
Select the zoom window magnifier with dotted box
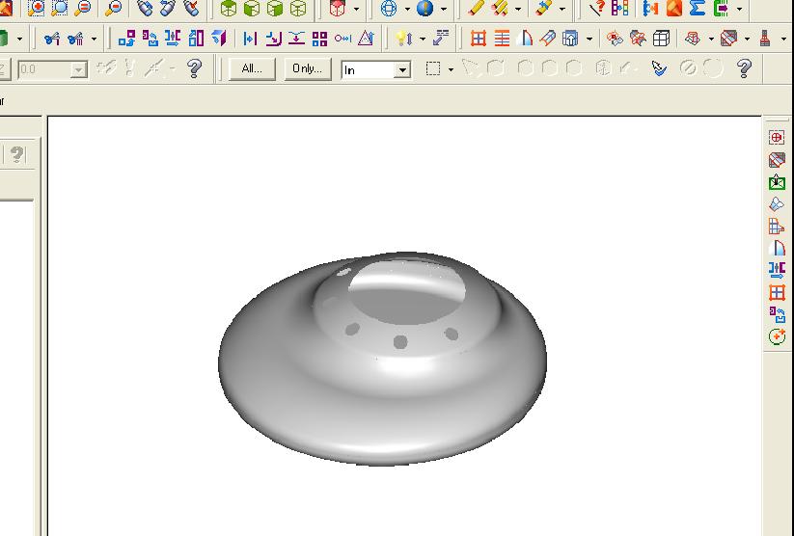click(60, 8)
